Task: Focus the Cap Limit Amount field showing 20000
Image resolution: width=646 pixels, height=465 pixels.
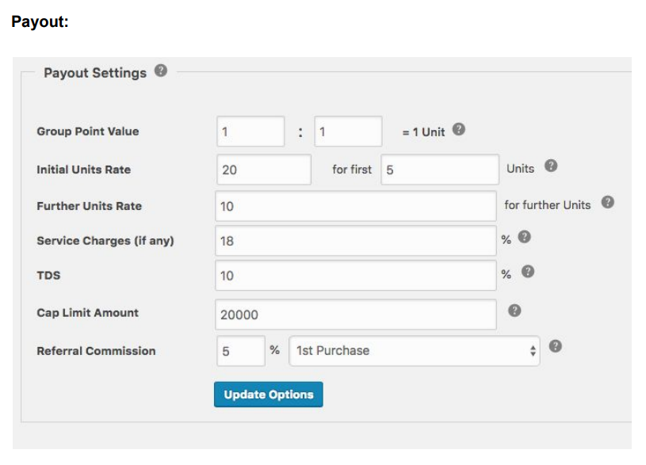Action: (356, 314)
